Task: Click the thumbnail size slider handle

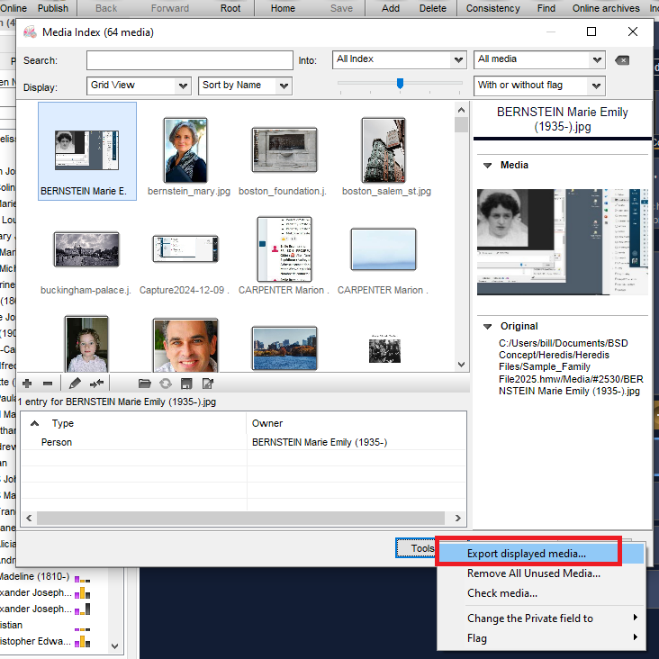Action: (x=400, y=84)
